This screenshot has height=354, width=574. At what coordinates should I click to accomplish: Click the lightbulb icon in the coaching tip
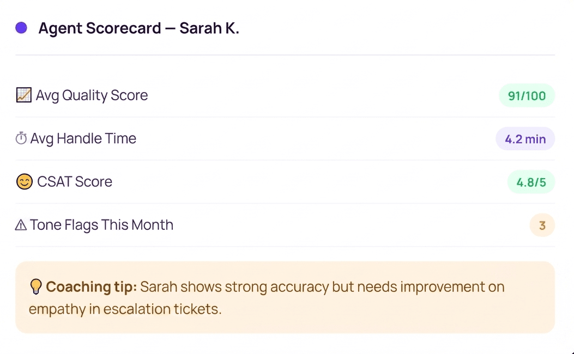pos(36,286)
